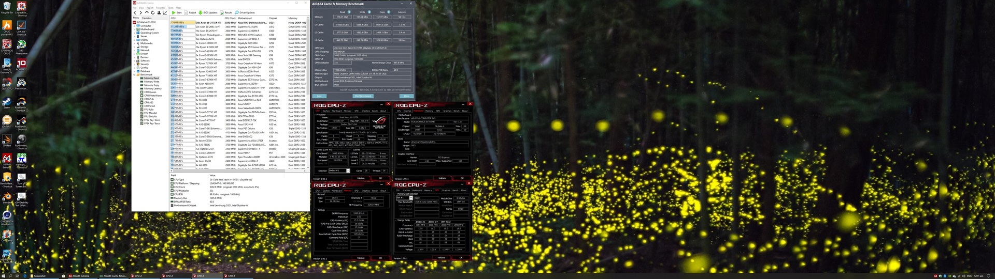Click Close in Cache & Memory Benchmark
The width and height of the screenshot is (995, 279).
(x=406, y=96)
